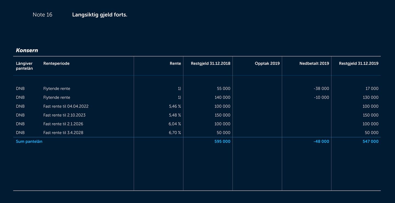Click the "Konsern" section heading
This screenshot has width=395, height=203.
point(27,50)
